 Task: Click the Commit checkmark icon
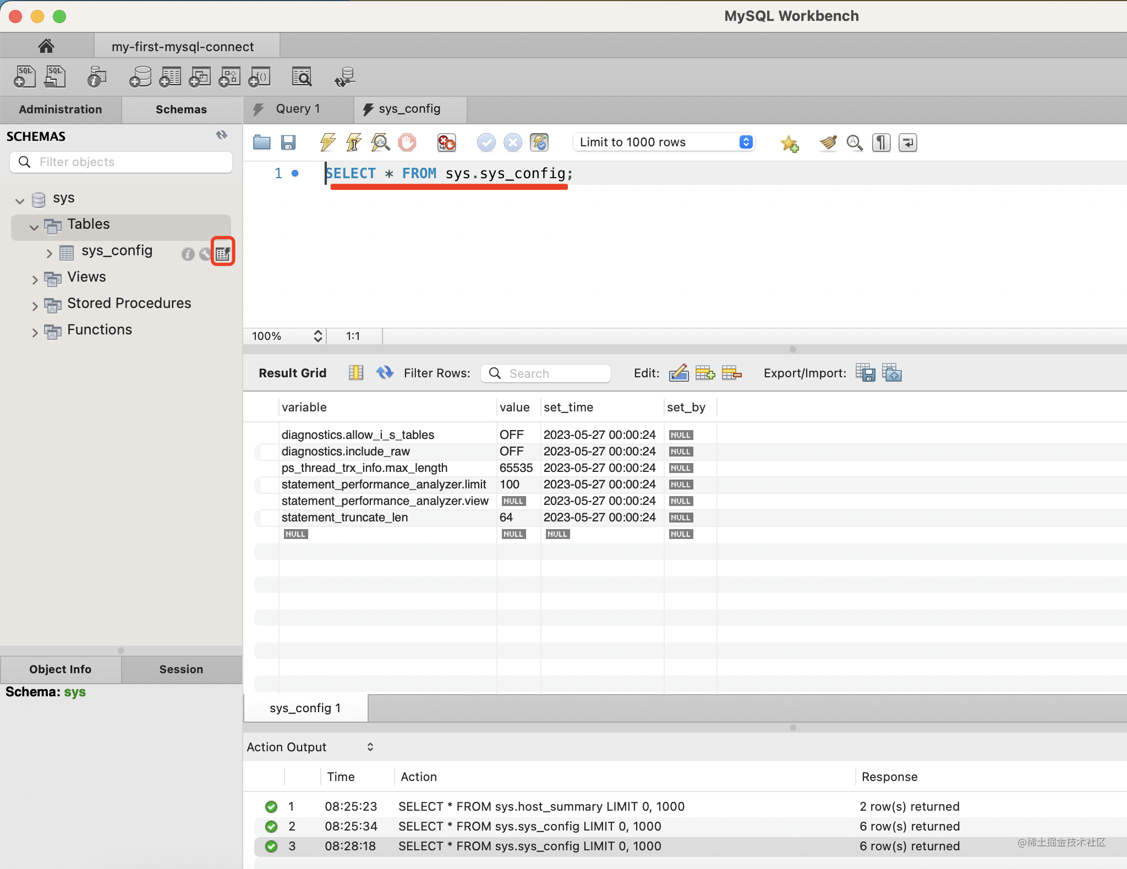[x=486, y=142]
